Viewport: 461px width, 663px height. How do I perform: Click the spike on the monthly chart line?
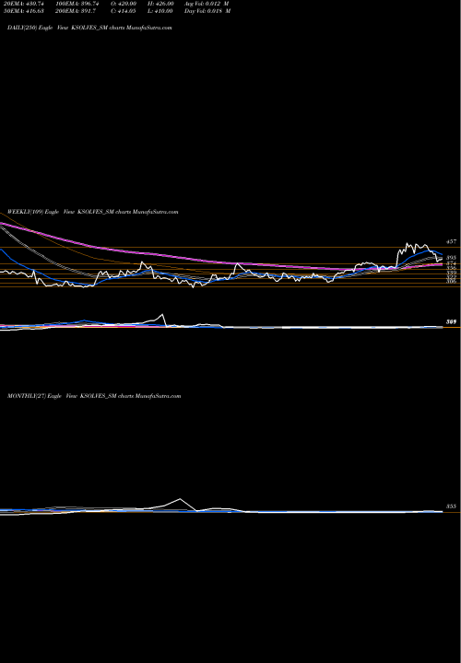pos(180,499)
